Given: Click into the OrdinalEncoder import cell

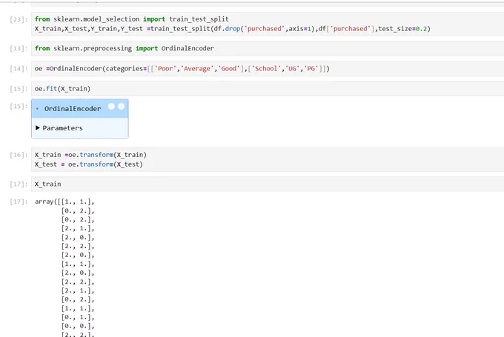Looking at the screenshot, I should click(x=268, y=48).
